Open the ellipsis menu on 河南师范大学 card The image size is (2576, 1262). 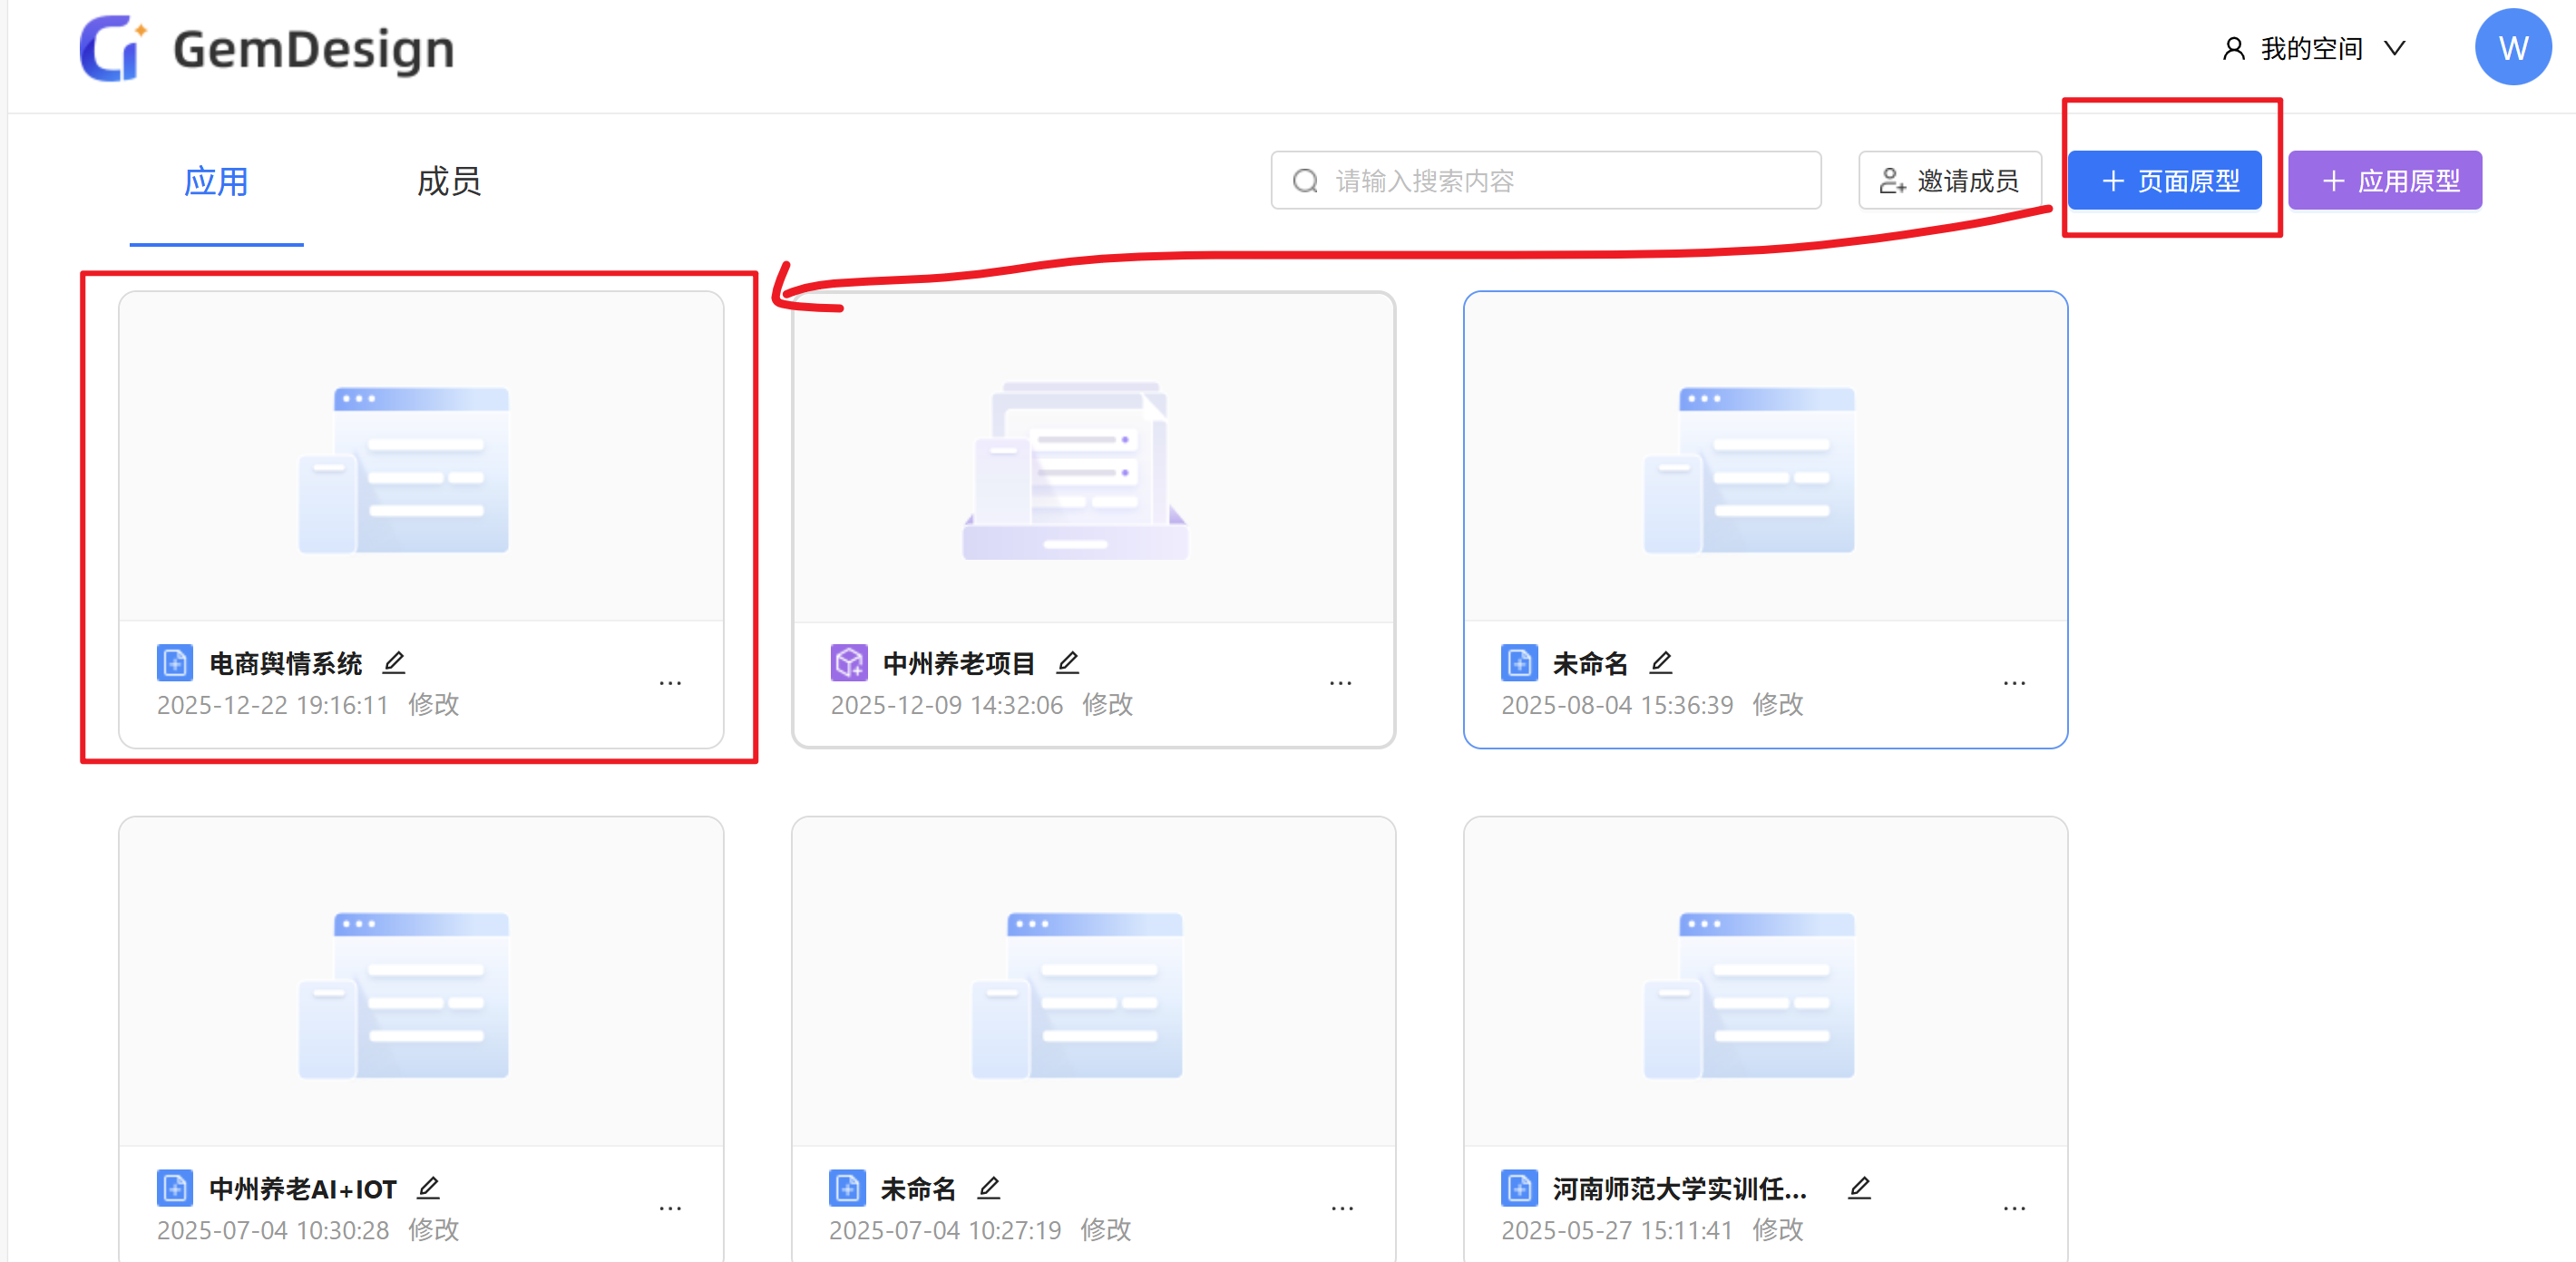(2014, 1208)
